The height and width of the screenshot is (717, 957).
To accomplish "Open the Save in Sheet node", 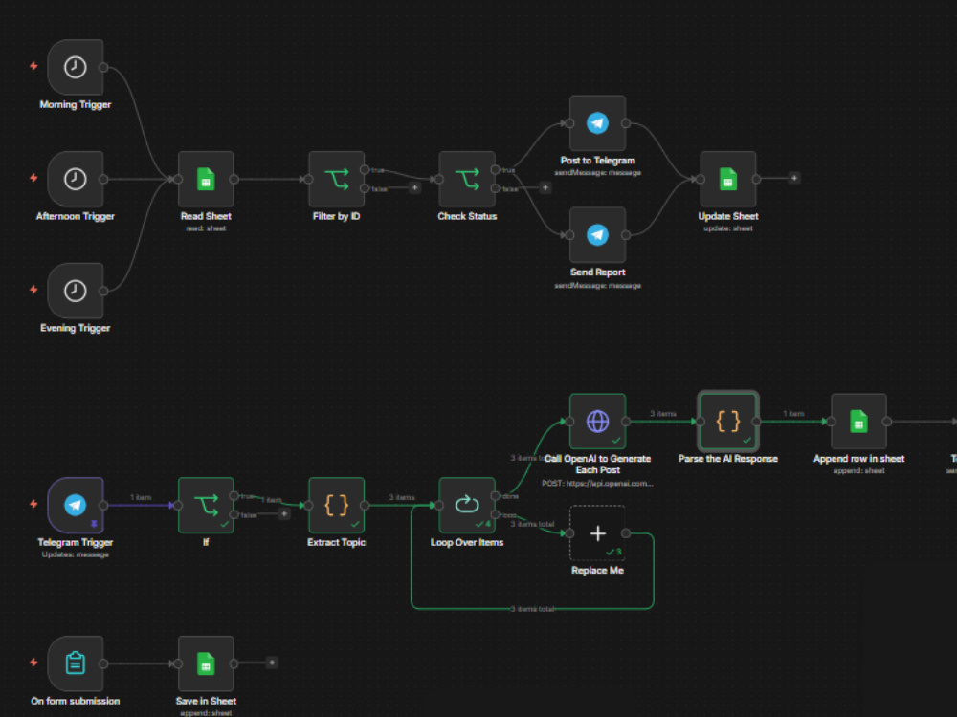I will coord(206,663).
